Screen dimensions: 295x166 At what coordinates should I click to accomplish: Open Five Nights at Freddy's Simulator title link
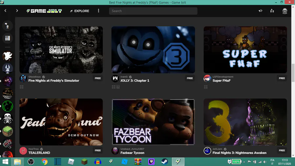[x=54, y=81]
